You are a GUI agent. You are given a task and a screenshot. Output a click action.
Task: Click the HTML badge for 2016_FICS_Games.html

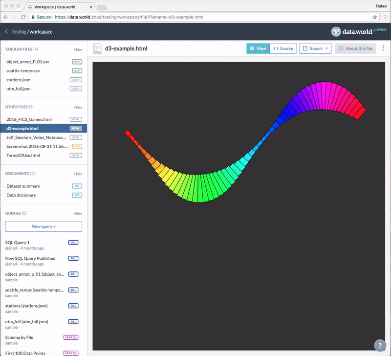click(x=76, y=119)
